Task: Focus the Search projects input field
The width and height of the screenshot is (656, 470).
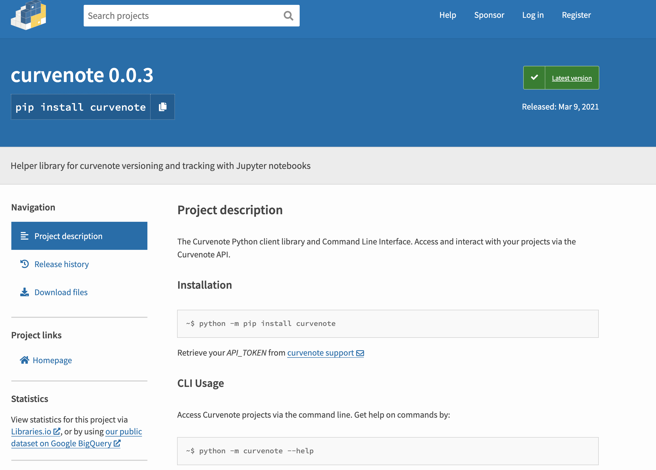Action: [x=191, y=16]
